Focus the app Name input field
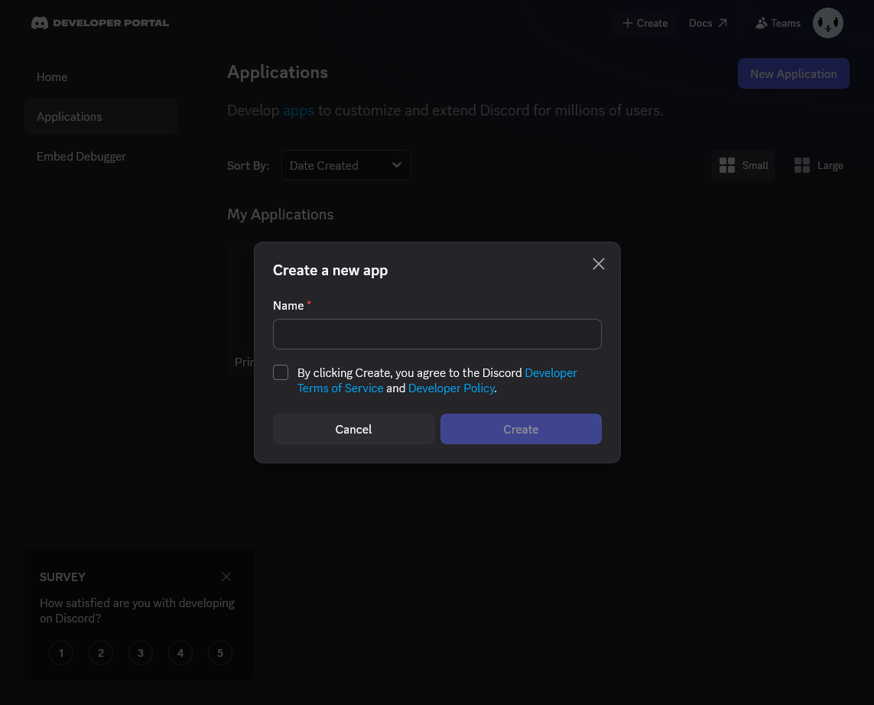This screenshot has width=874, height=705. (437, 334)
